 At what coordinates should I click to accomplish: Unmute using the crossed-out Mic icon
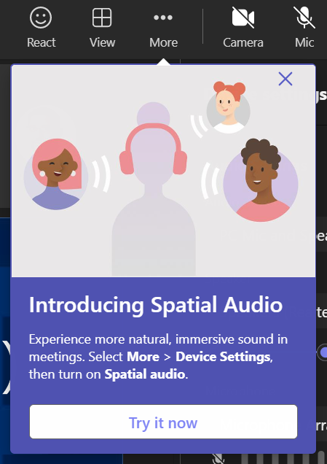304,18
